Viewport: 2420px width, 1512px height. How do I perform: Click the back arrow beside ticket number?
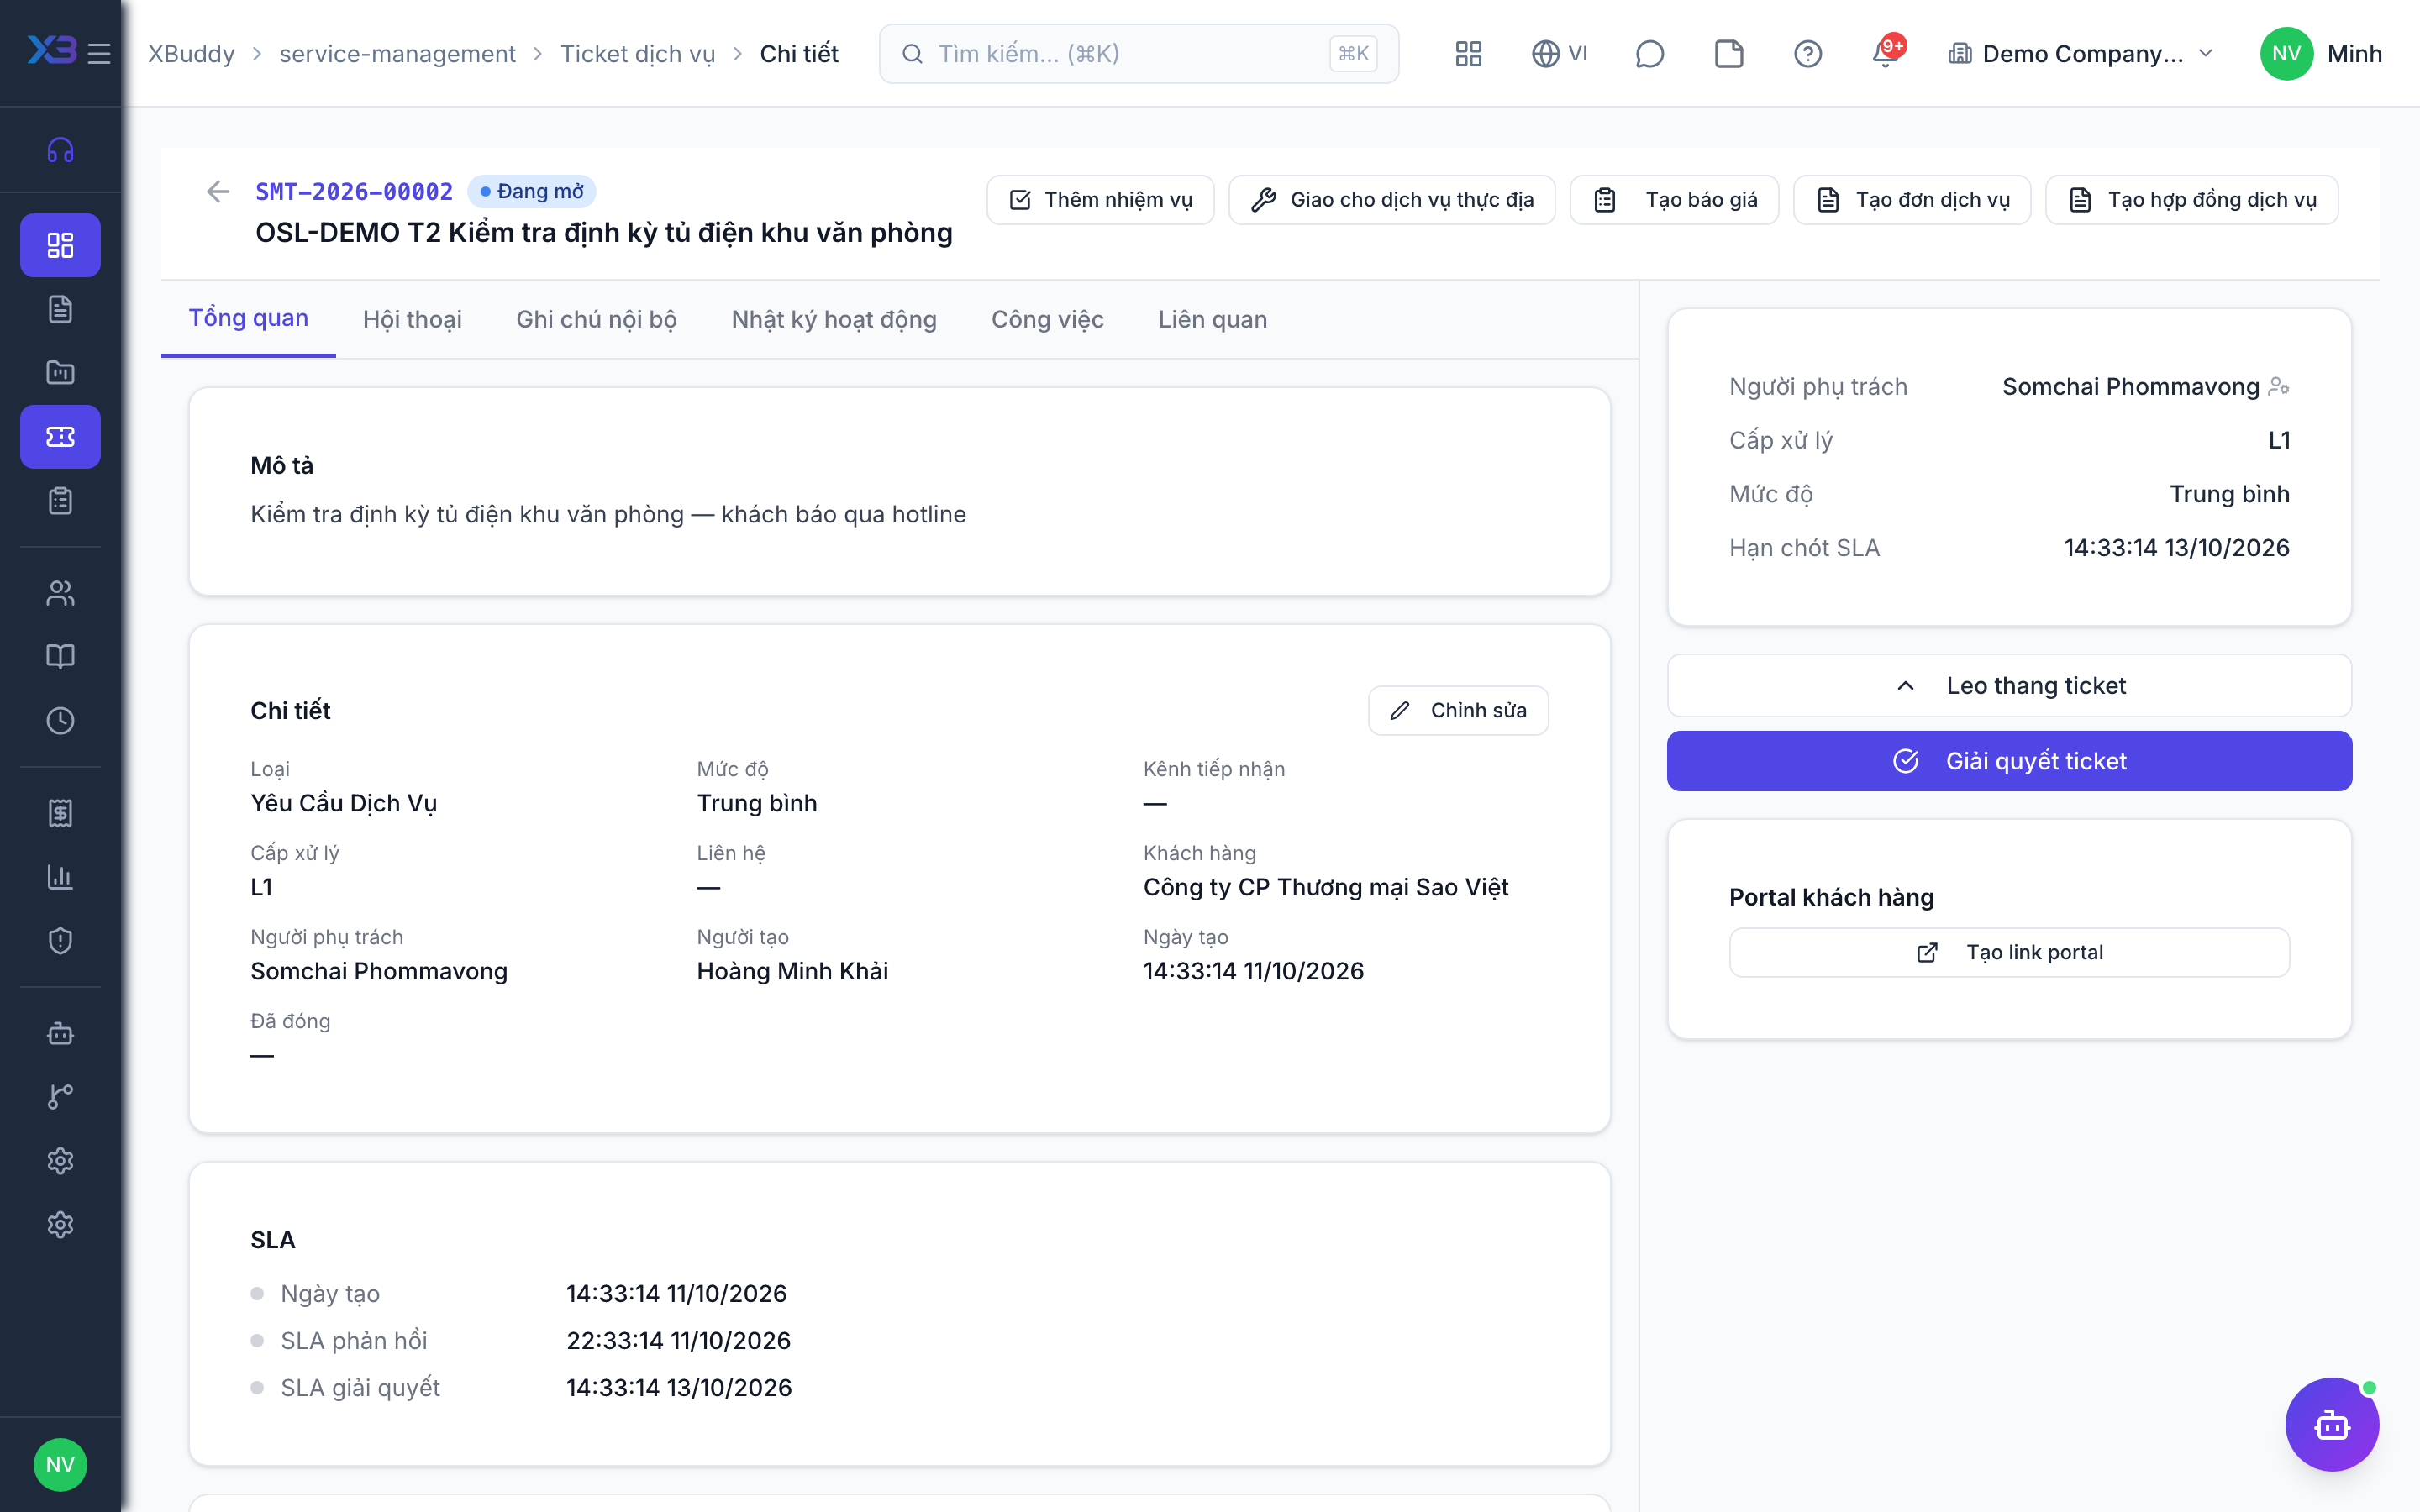tap(218, 191)
